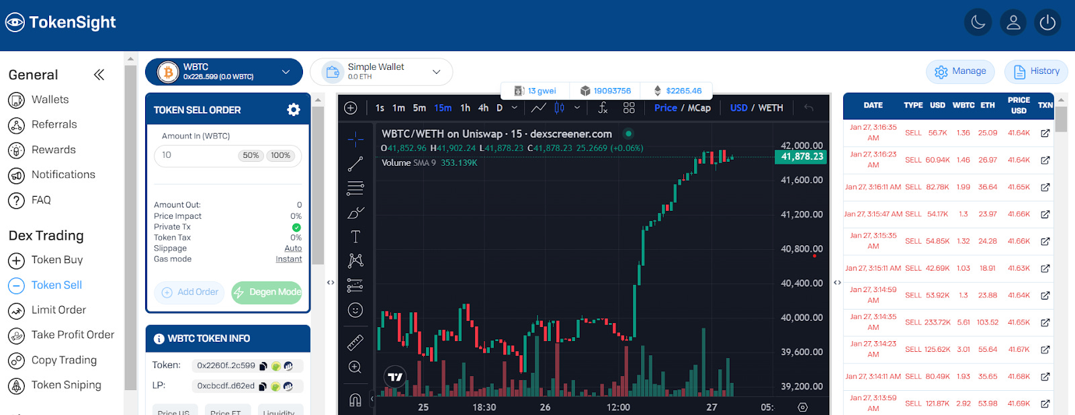
Task: Switch chart to MCap view
Action: (699, 107)
